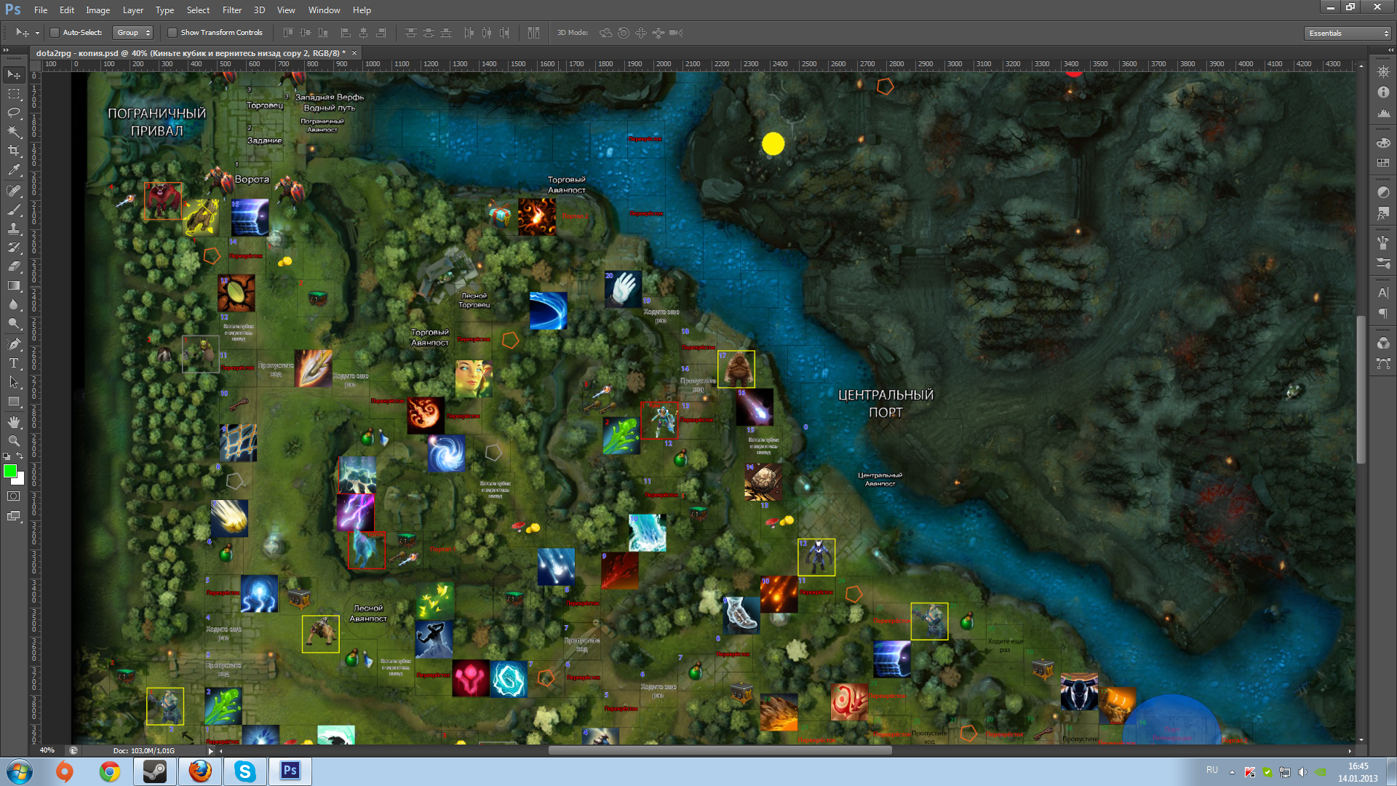Open the Navigator panel icon

(1383, 72)
